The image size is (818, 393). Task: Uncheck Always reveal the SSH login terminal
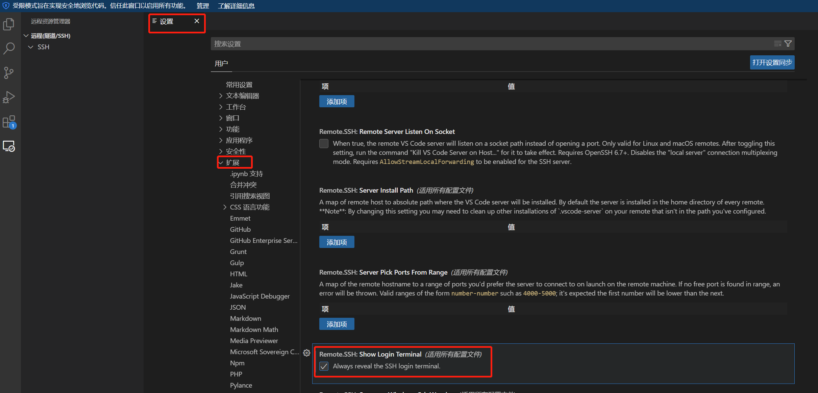[x=324, y=366]
